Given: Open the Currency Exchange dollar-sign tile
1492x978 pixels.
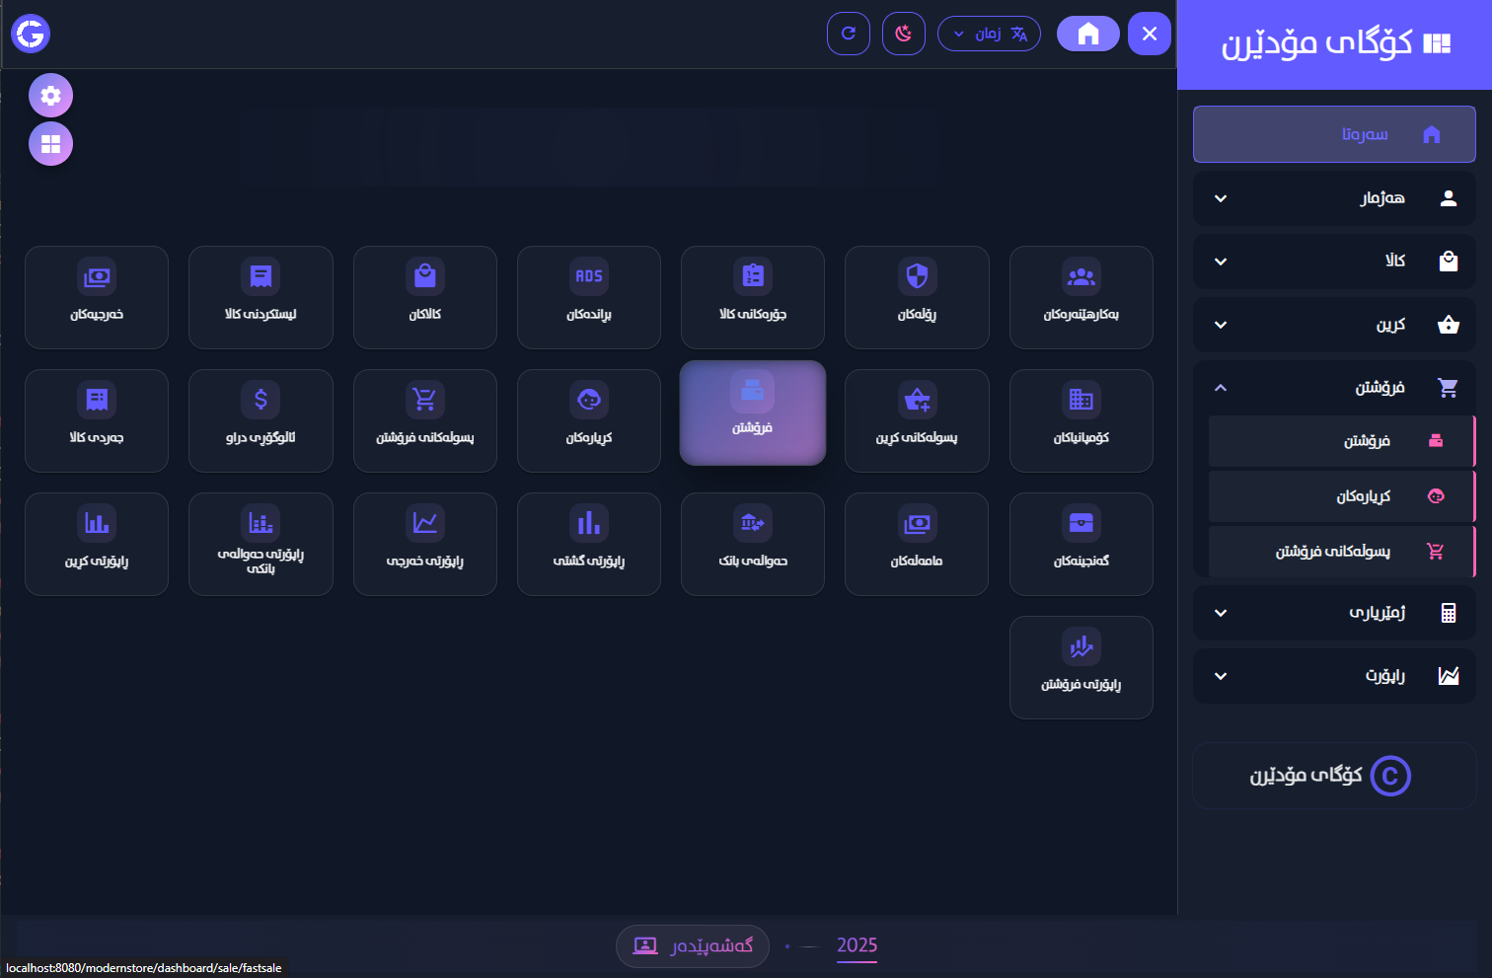Looking at the screenshot, I should [261, 419].
